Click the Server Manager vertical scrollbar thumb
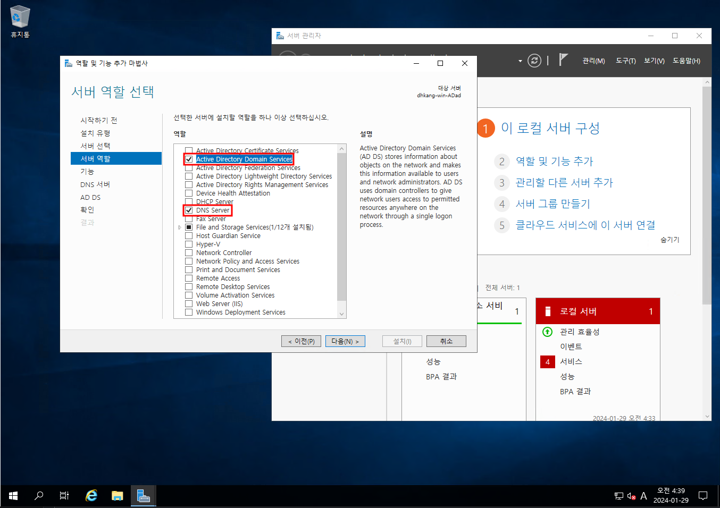720x508 pixels. coord(707,196)
